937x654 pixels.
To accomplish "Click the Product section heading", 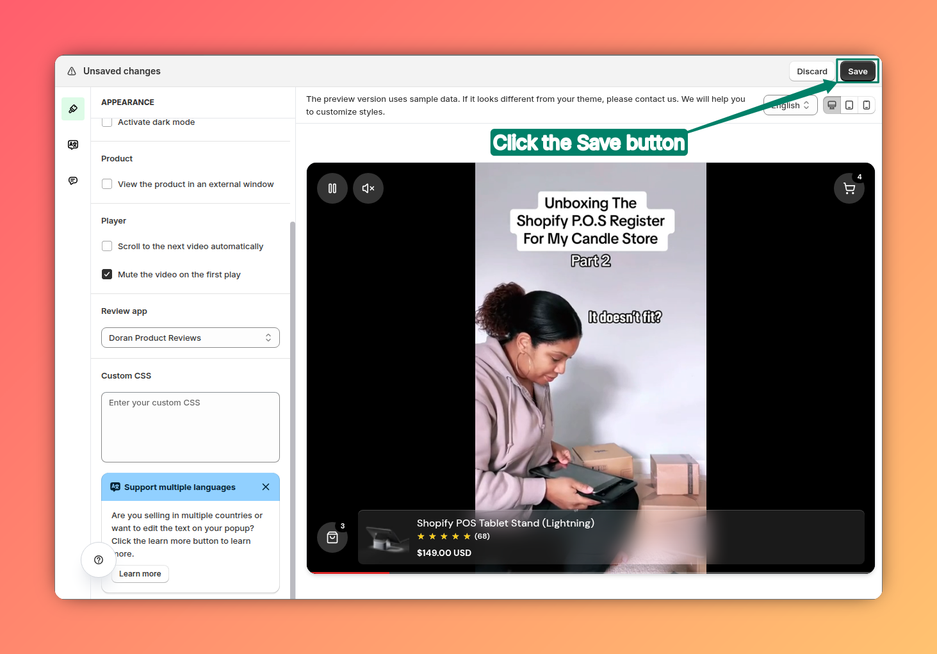I will click(x=117, y=159).
